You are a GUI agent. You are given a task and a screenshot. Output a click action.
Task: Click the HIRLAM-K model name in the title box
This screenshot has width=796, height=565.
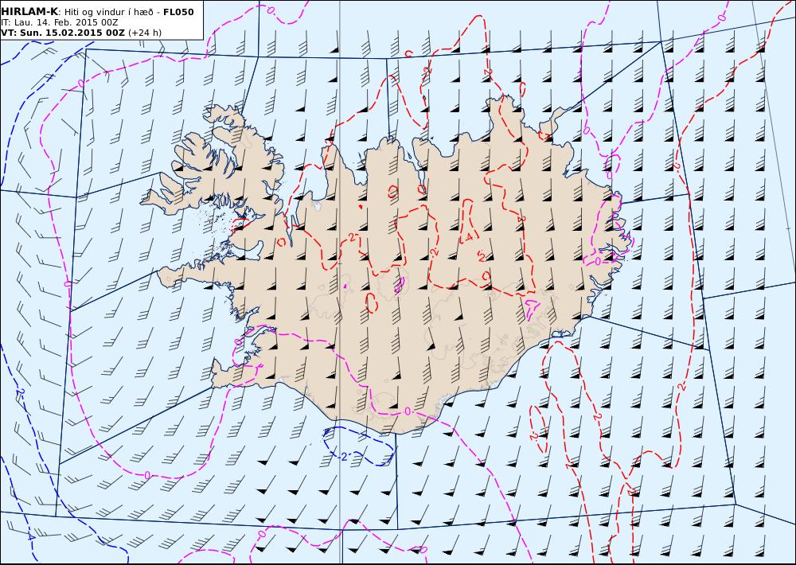pos(29,12)
